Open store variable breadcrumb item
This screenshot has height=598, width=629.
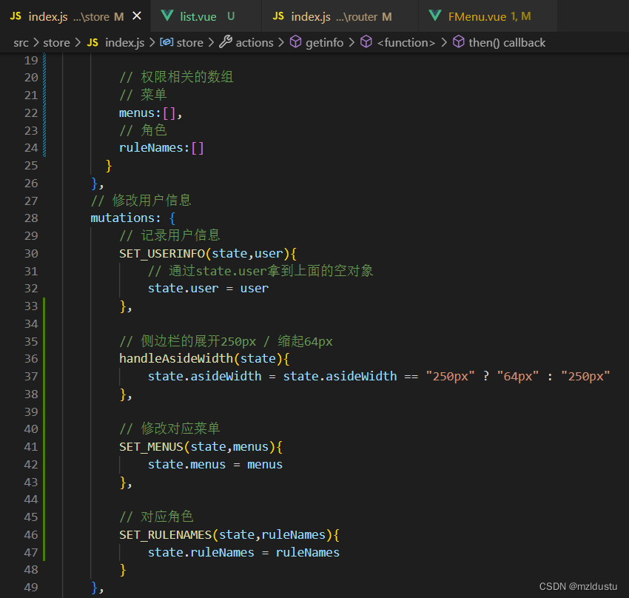[x=189, y=42]
